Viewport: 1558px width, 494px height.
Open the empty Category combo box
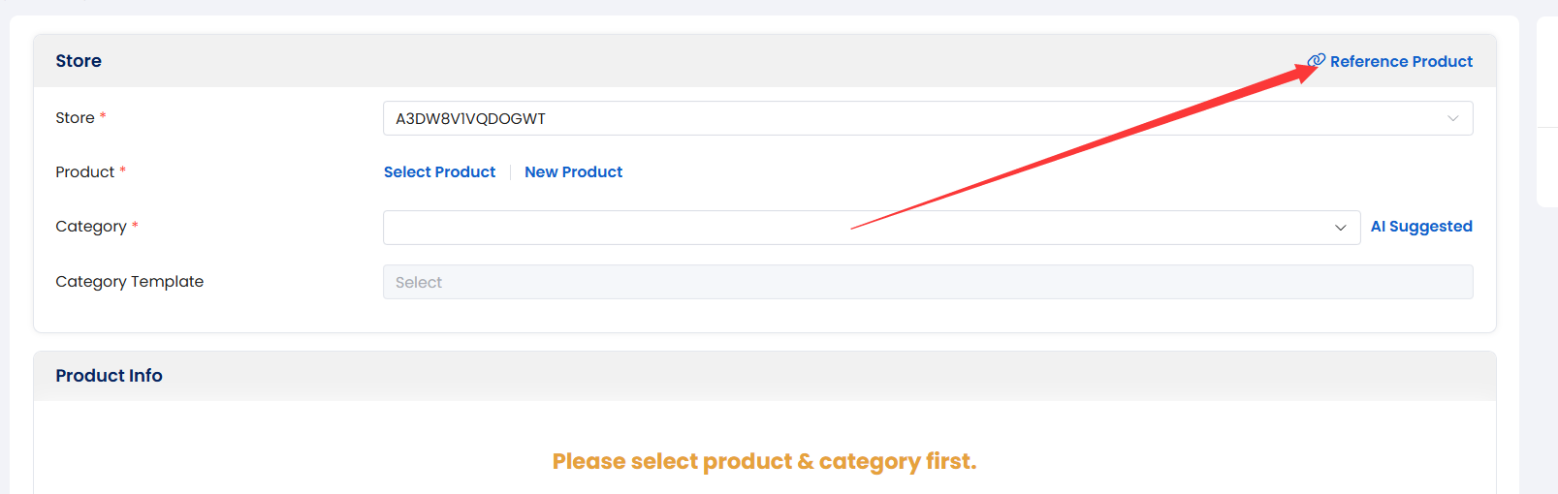(872, 228)
